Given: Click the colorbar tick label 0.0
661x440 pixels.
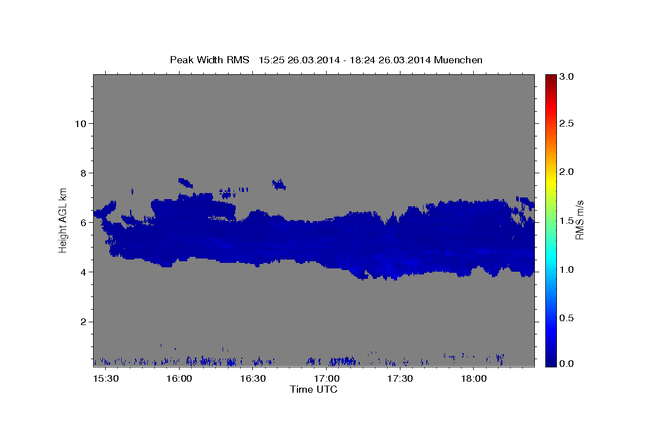Looking at the screenshot, I should [567, 364].
